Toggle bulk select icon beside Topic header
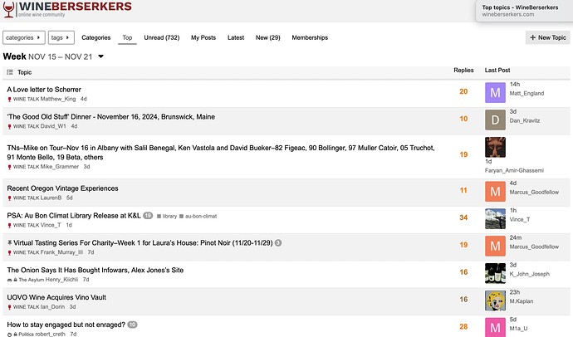The width and height of the screenshot is (573, 337). [x=10, y=72]
